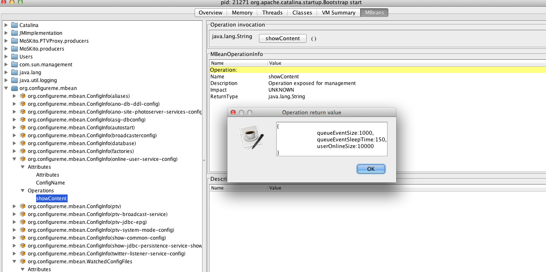Select the ConfigName attribute
This screenshot has width=546, height=272.
50,183
